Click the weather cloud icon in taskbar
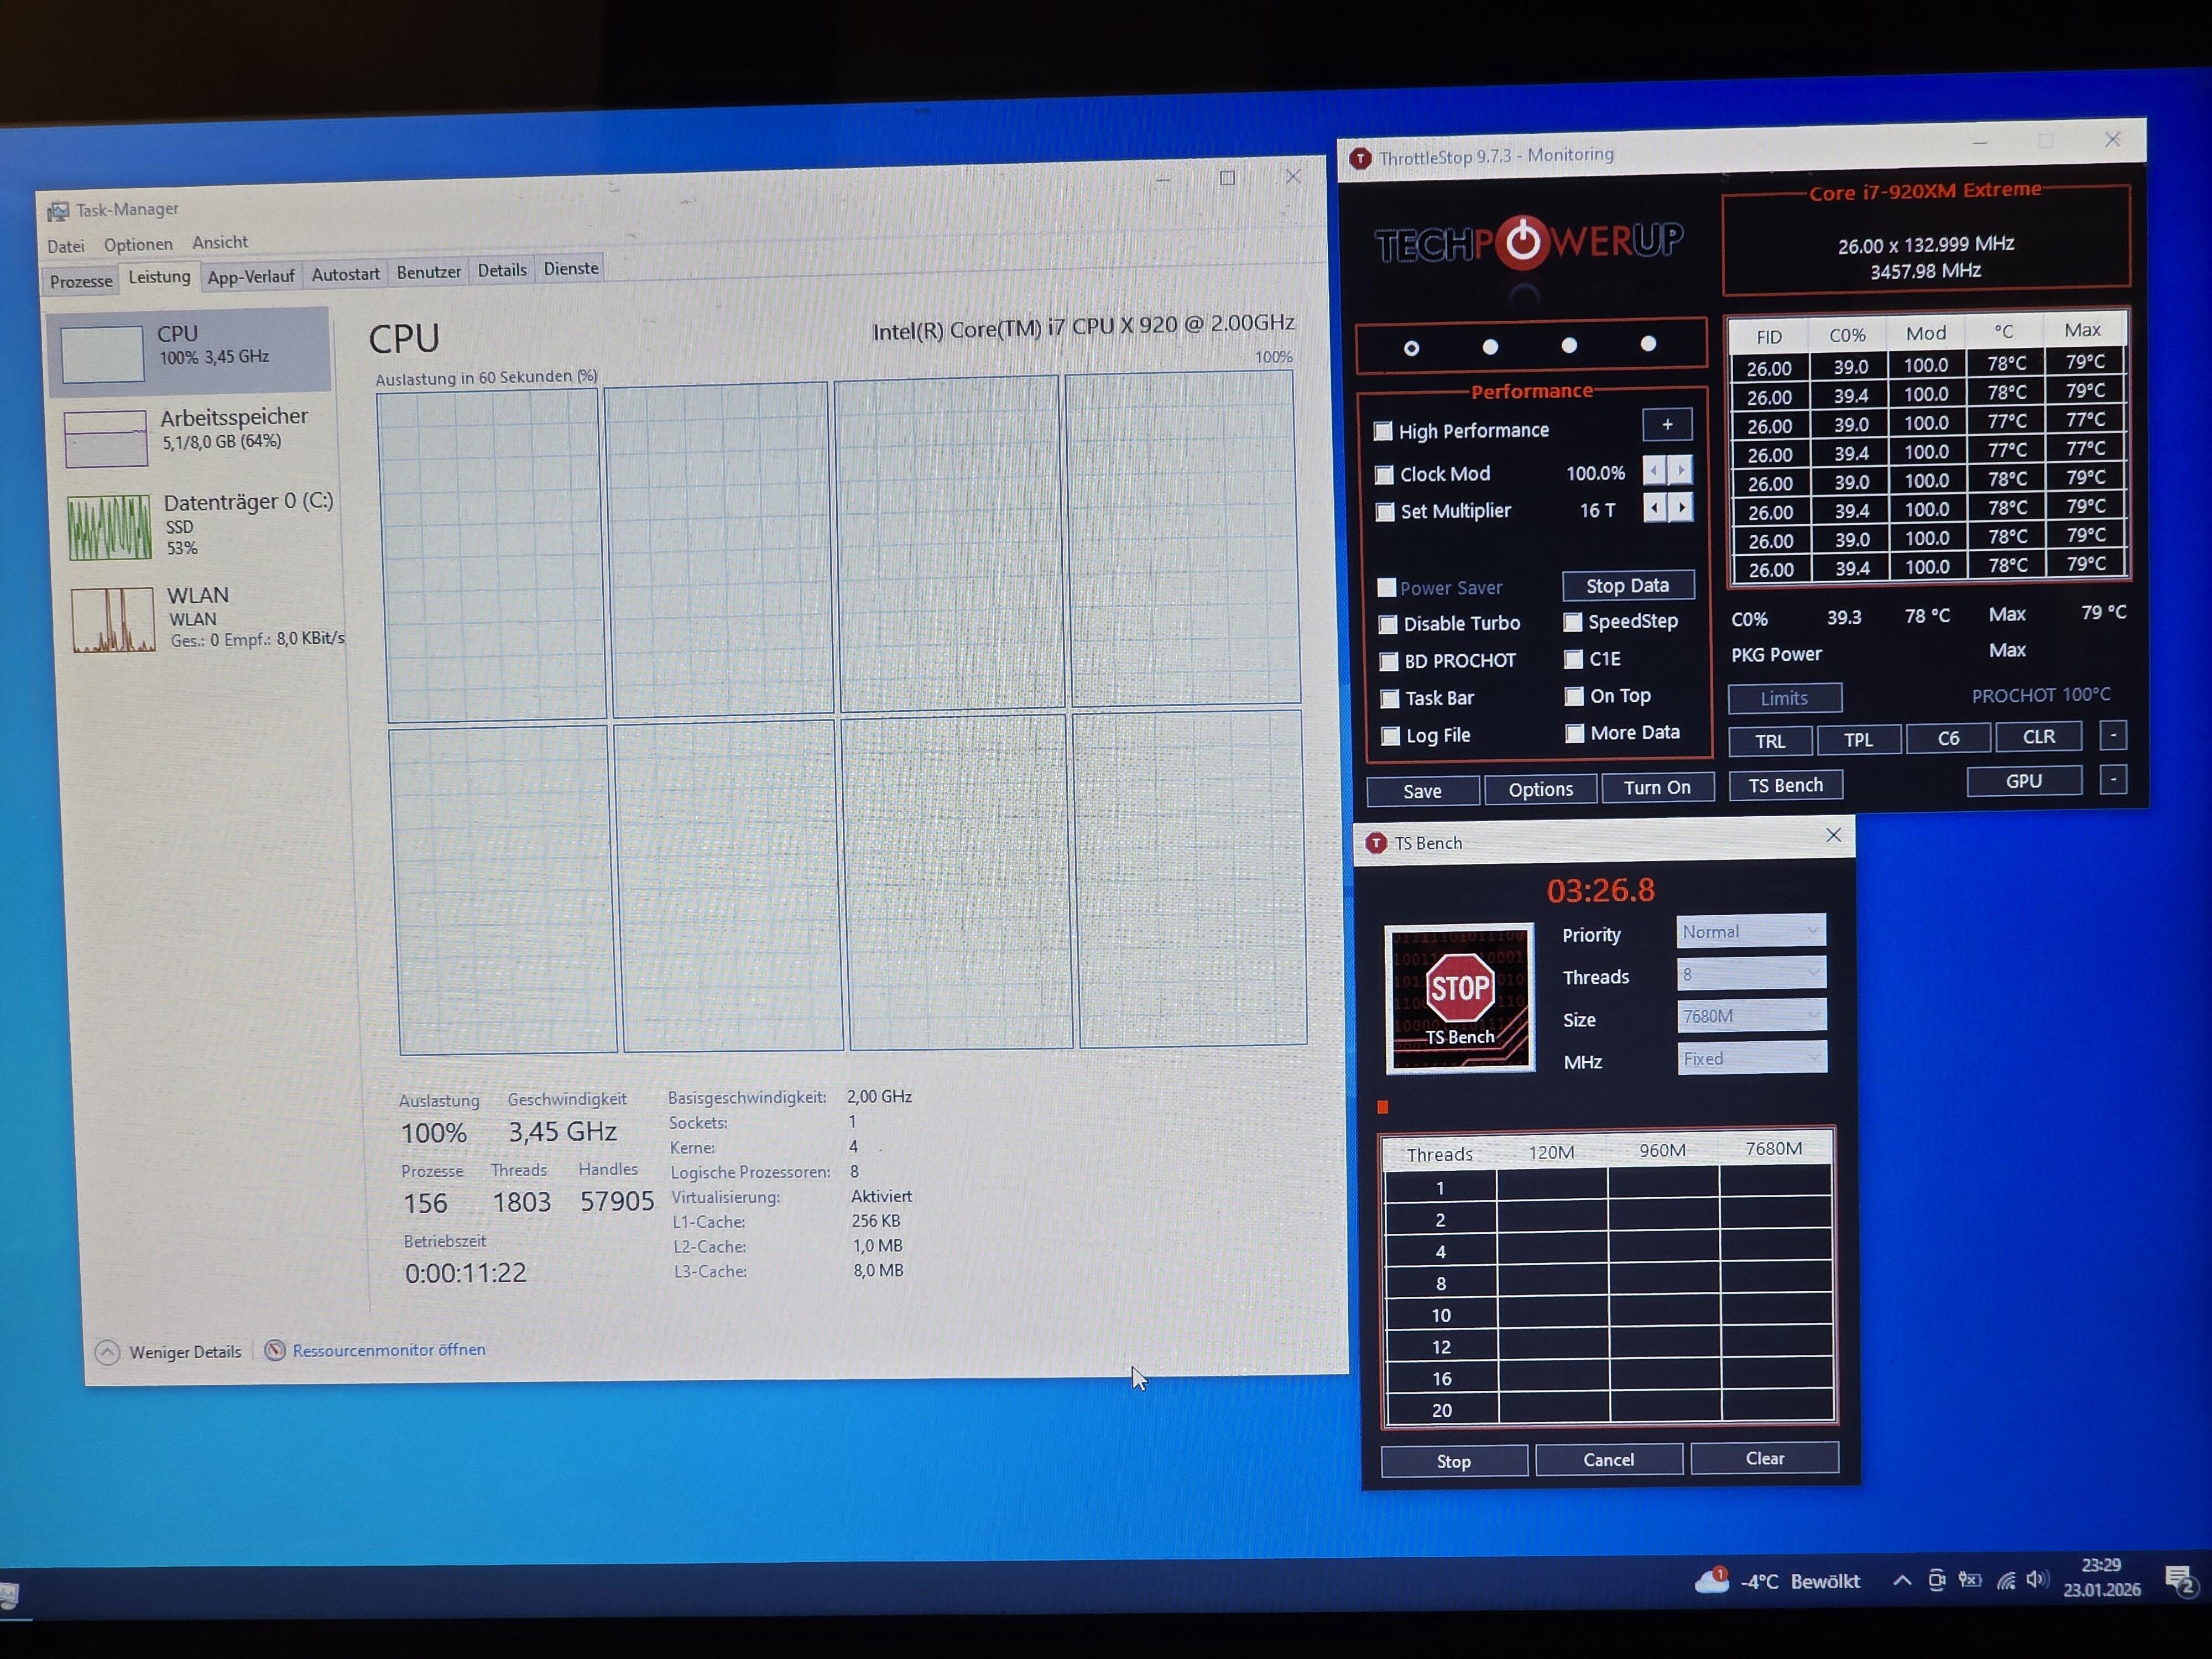 coord(1712,1581)
